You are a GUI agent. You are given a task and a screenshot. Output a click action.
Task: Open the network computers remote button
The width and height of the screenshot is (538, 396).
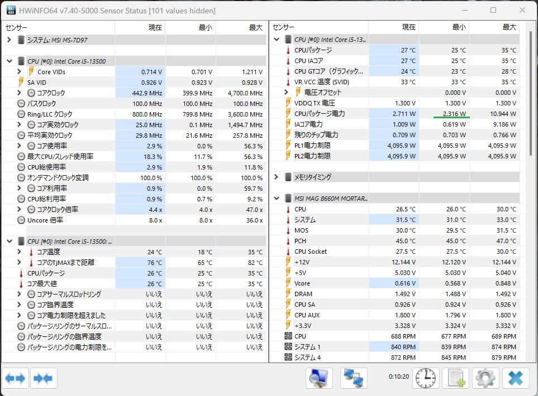click(354, 378)
